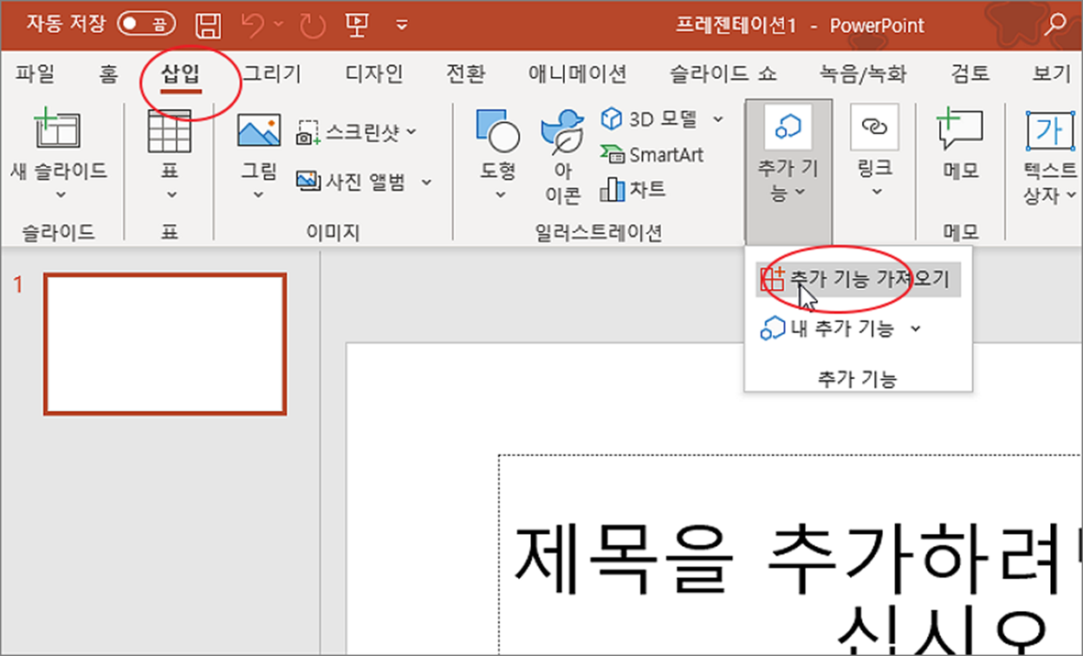
Task: Click the 도형 shapes icon
Action: (x=498, y=131)
